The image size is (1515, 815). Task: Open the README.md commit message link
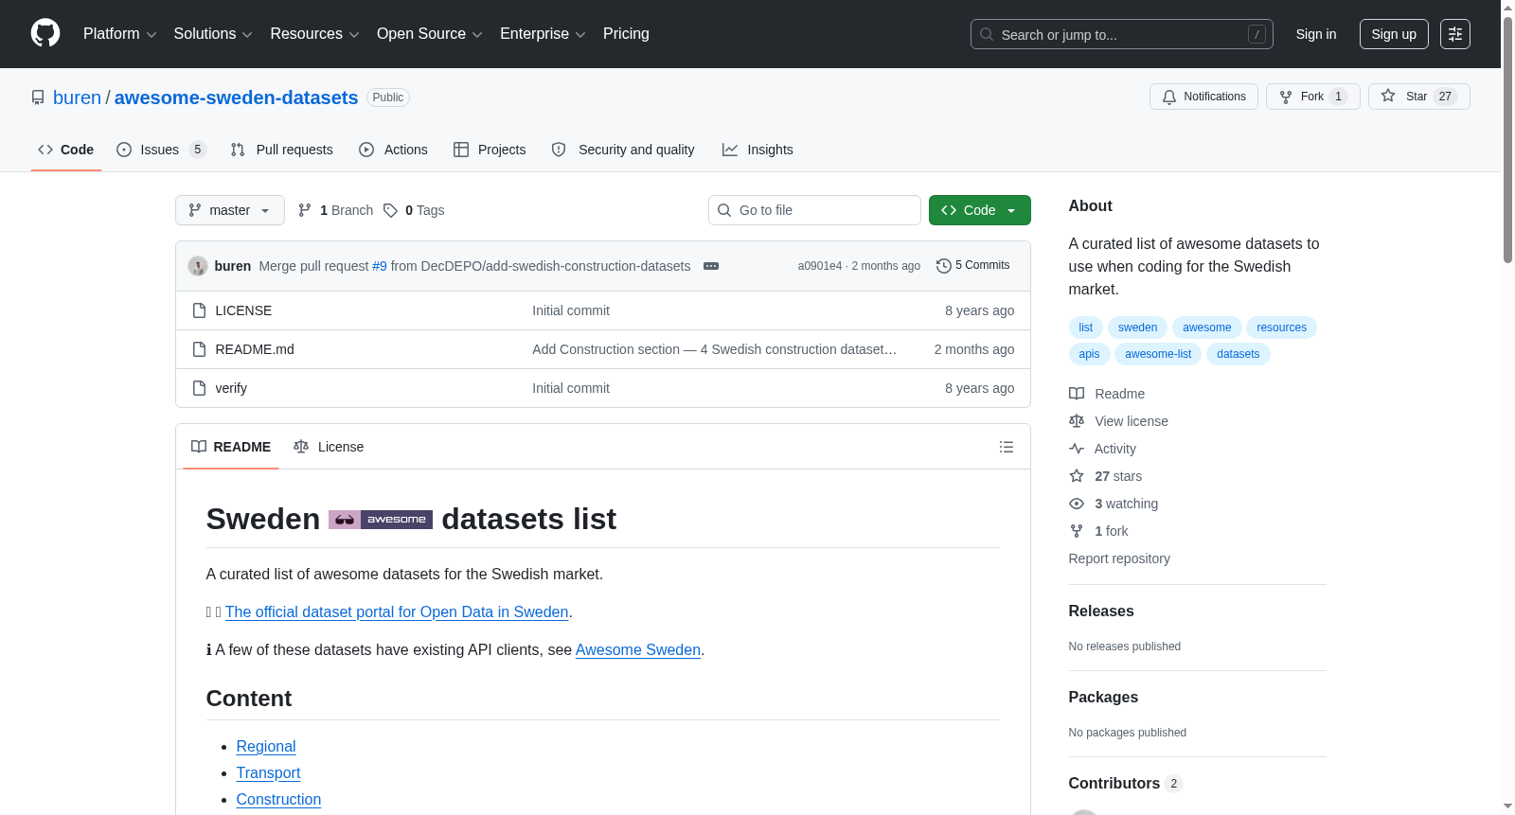coord(714,349)
